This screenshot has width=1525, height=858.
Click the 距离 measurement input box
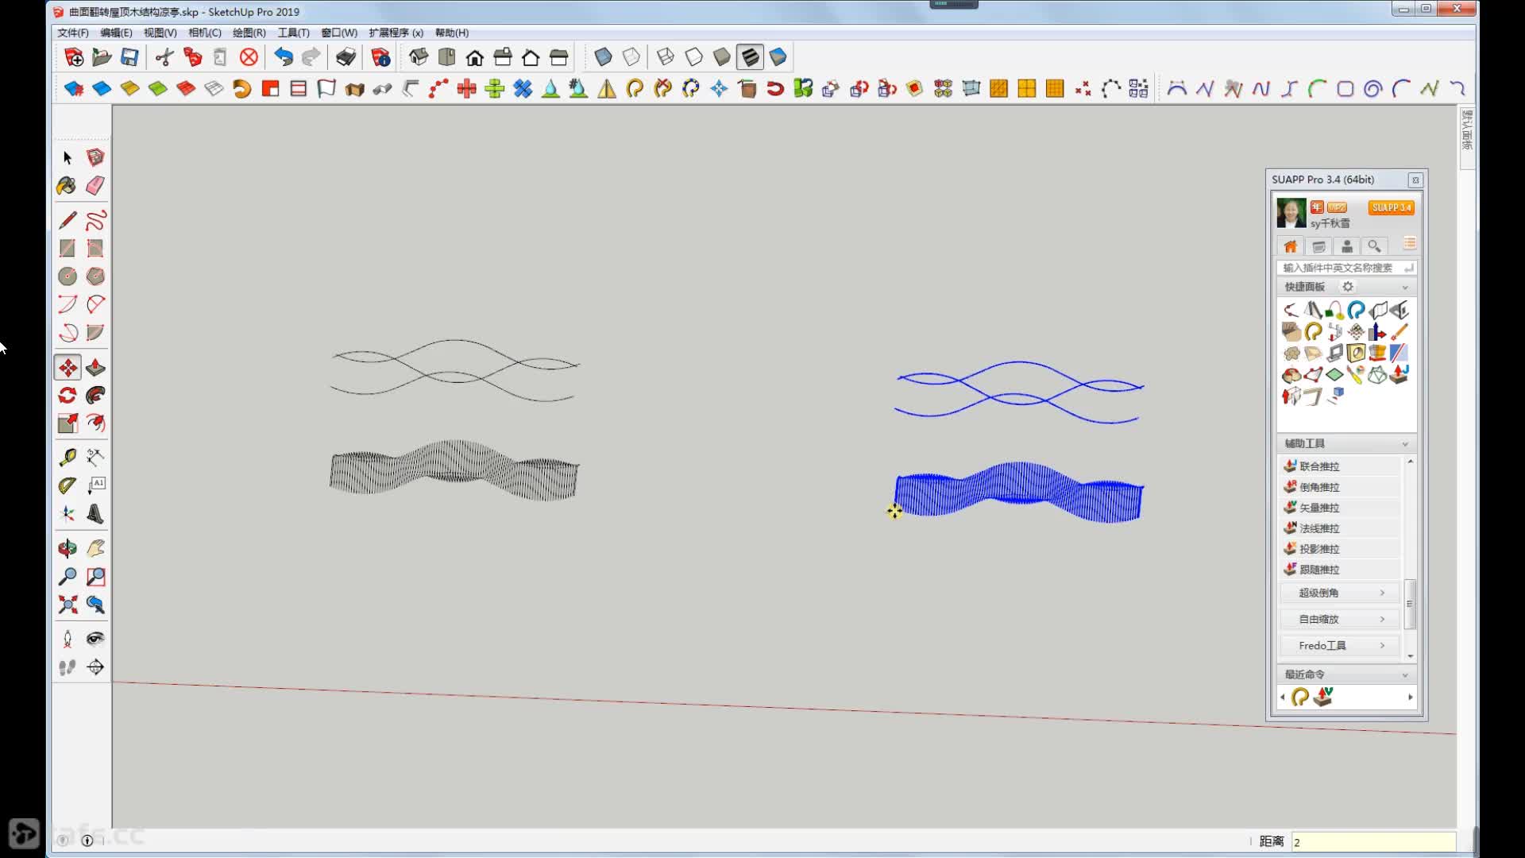tap(1373, 842)
